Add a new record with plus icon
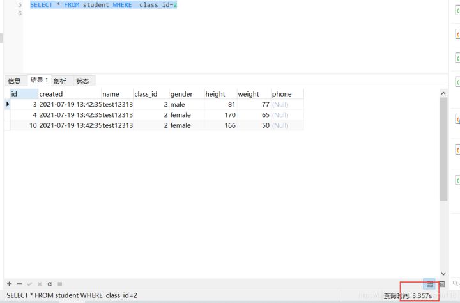Image resolution: width=460 pixels, height=303 pixels. [10, 284]
